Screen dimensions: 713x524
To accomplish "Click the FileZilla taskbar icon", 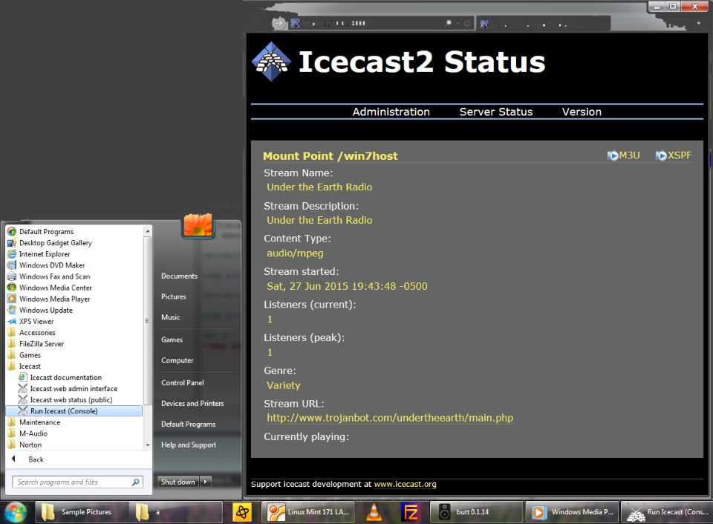I will click(410, 512).
